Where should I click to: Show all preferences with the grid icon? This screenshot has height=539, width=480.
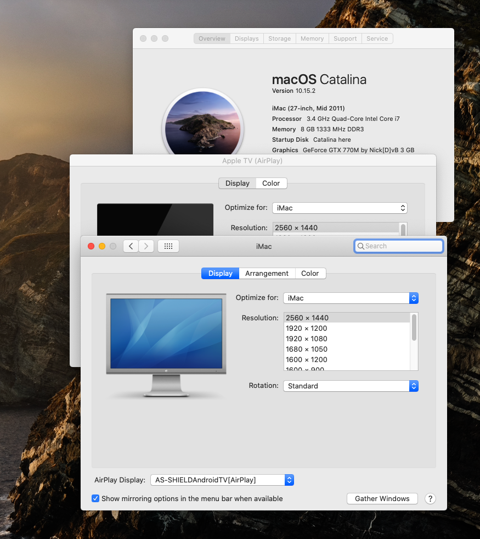pos(168,246)
